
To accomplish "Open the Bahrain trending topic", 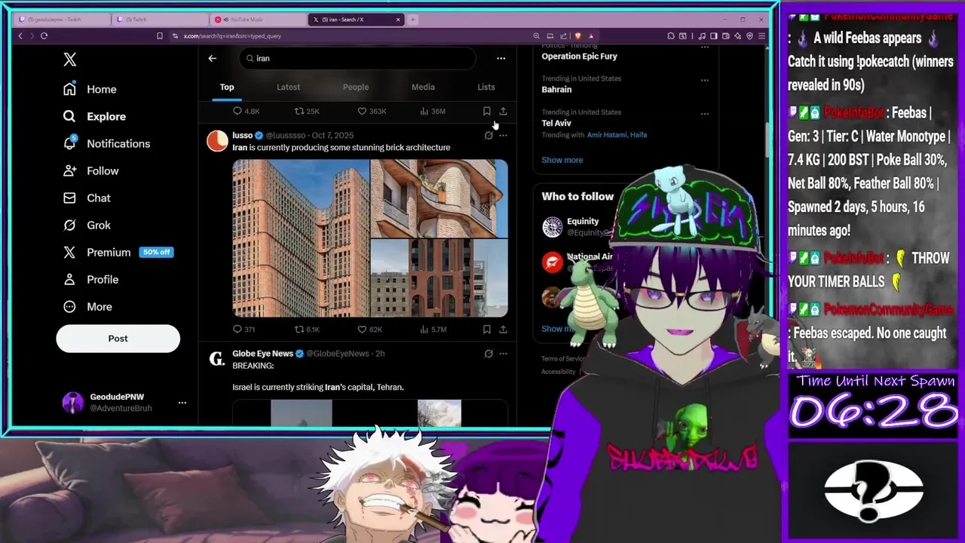I will (x=556, y=89).
